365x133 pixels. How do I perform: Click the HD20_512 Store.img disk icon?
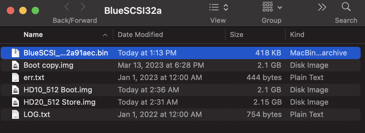click(x=15, y=102)
